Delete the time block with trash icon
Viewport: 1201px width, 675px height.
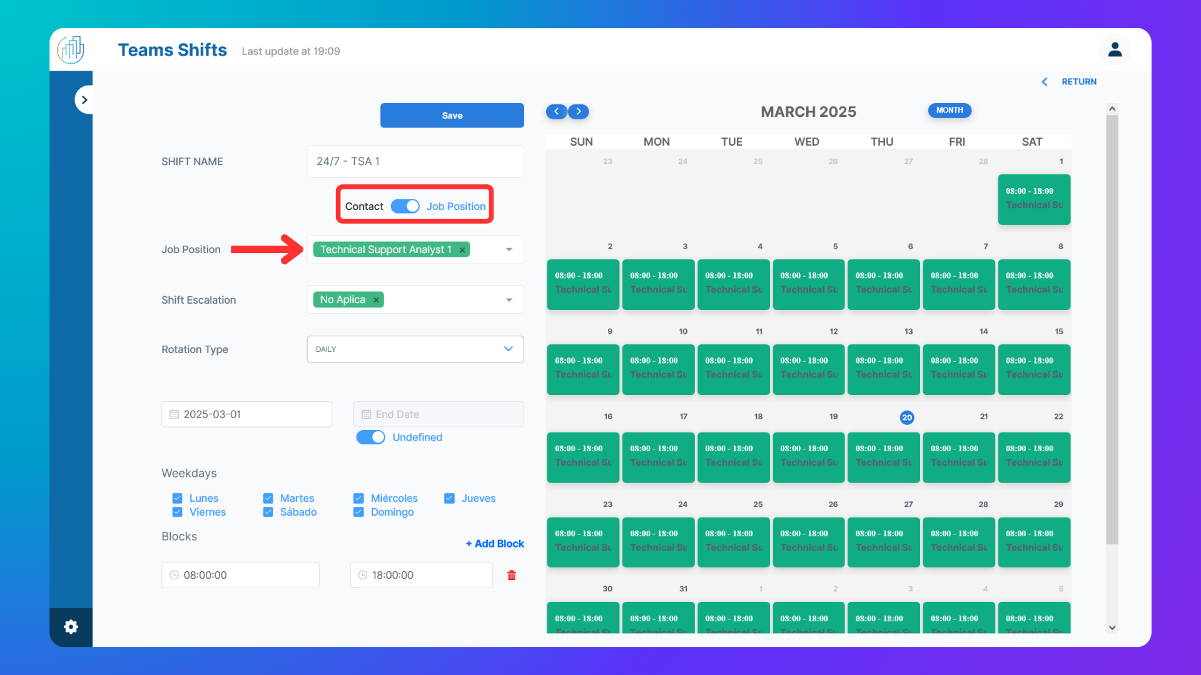[x=512, y=575]
